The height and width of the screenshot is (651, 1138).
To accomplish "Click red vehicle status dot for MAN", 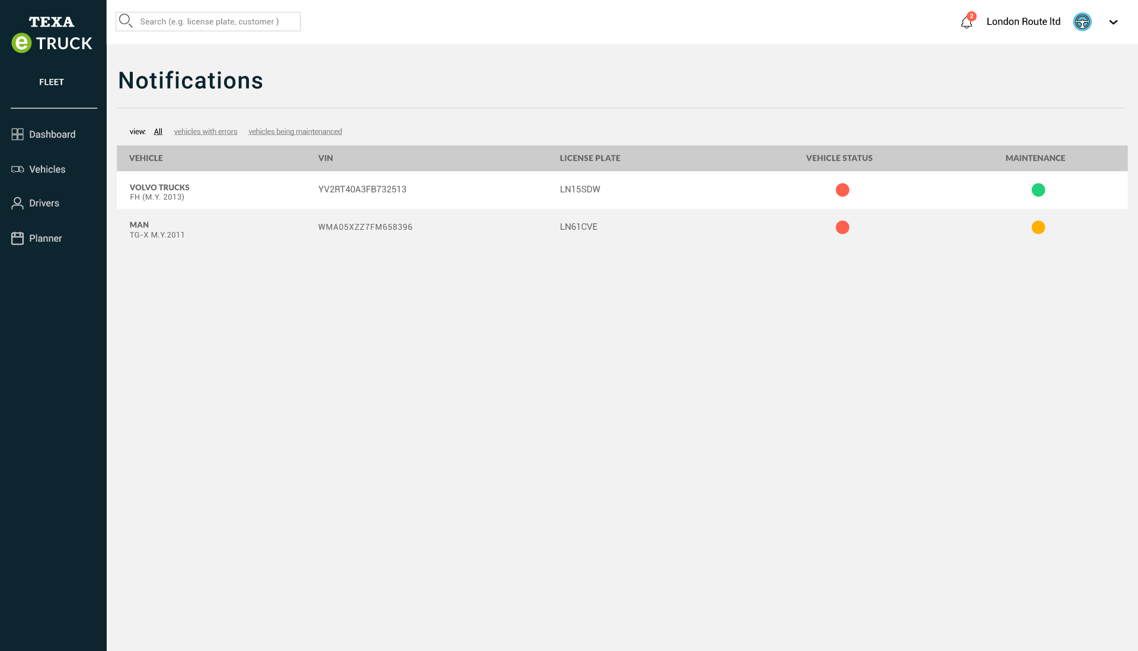I will tap(842, 227).
